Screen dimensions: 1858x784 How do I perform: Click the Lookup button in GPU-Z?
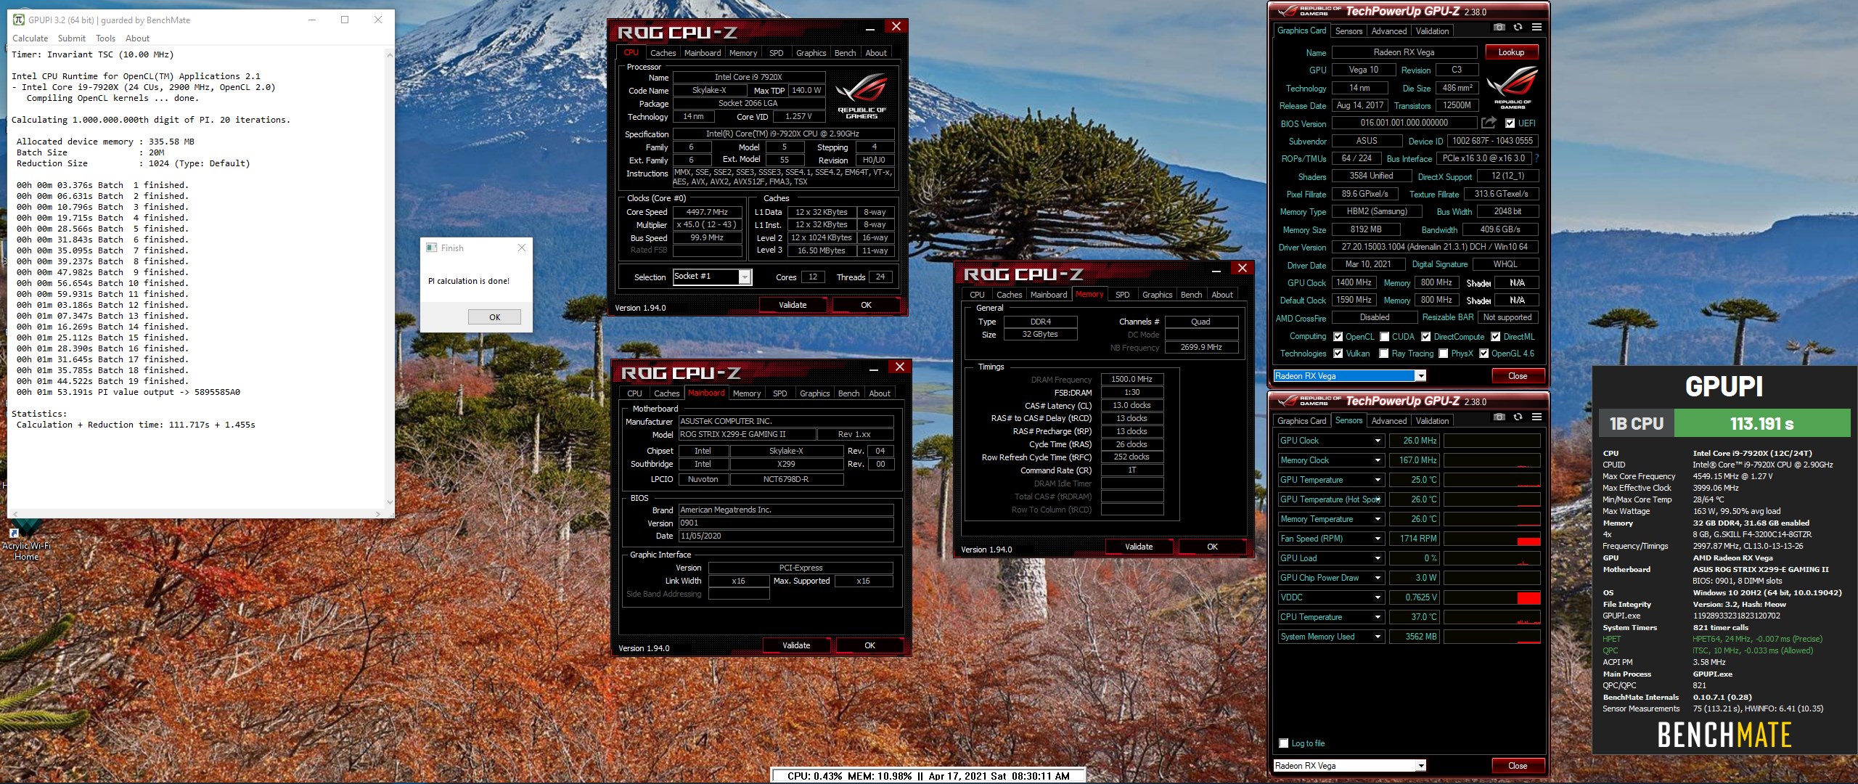click(1511, 52)
